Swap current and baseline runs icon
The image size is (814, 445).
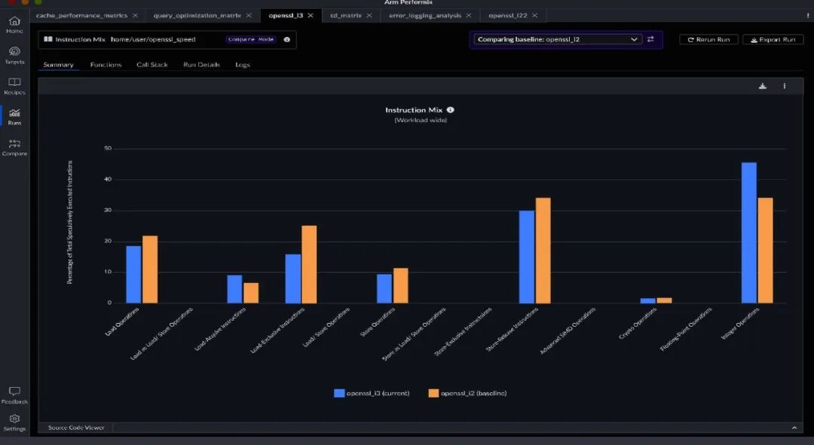[650, 39]
